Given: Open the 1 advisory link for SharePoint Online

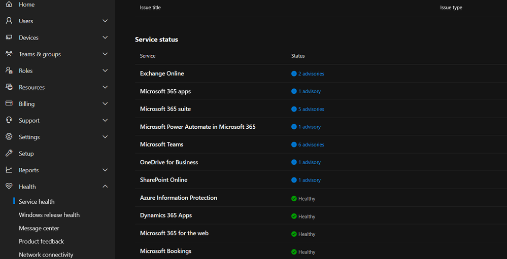Looking at the screenshot, I should [x=310, y=180].
